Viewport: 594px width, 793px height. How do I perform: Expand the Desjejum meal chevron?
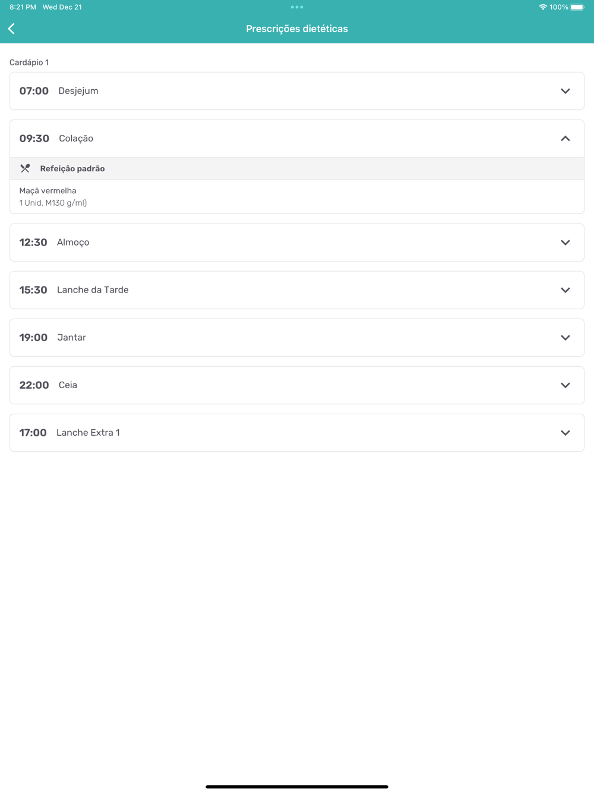pos(565,91)
